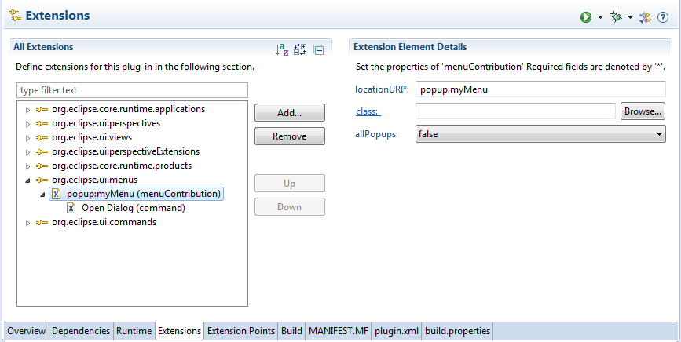Screen dimensions: 681x342
Task: Expand org.eclipse.core.runtime.applications node
Action: (x=27, y=110)
